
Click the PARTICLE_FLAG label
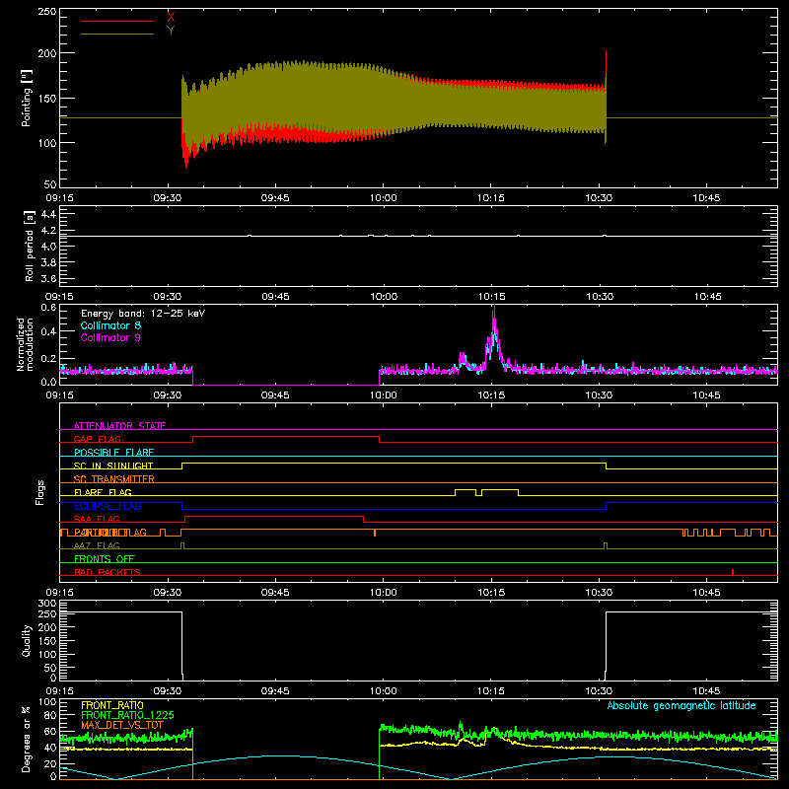[x=110, y=532]
